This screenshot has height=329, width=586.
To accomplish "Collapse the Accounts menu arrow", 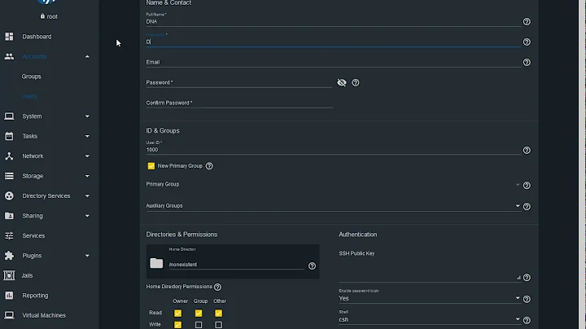I will [x=87, y=56].
